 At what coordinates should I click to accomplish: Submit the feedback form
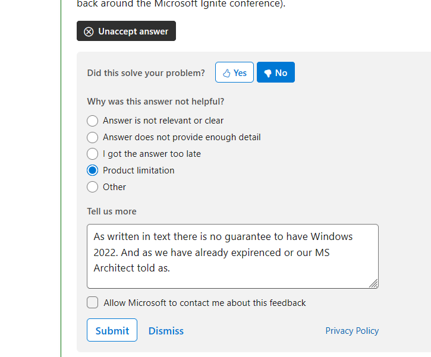[x=112, y=330]
